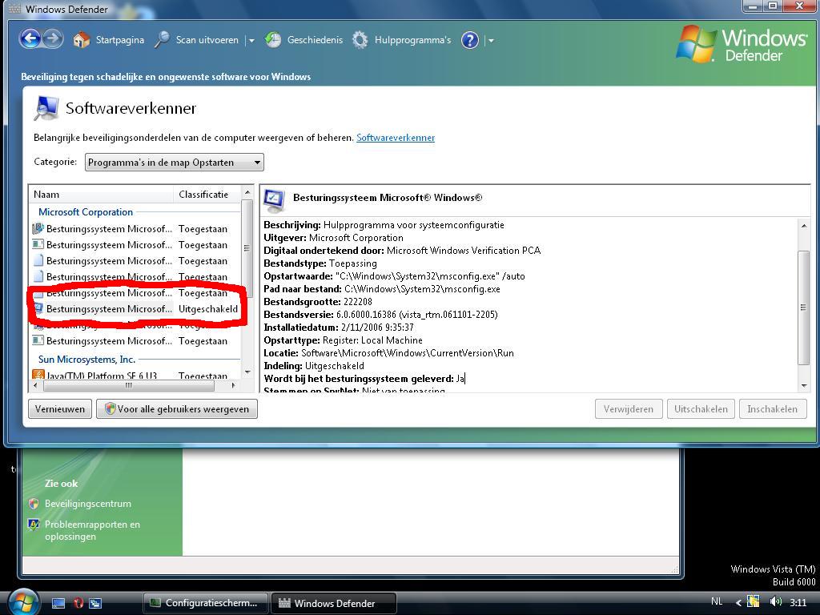The image size is (820, 615).
Task: Click the Startpagina toolbar label
Action: point(120,40)
